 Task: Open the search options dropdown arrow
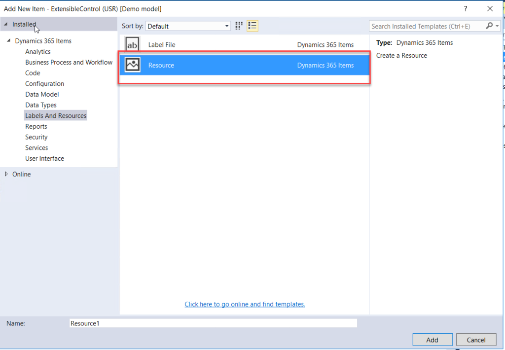point(497,26)
